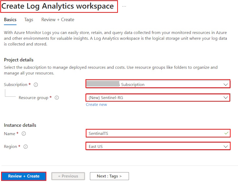The height and width of the screenshot is (184, 238).
Task: Click the Instance details section heading
Action: [20, 125]
